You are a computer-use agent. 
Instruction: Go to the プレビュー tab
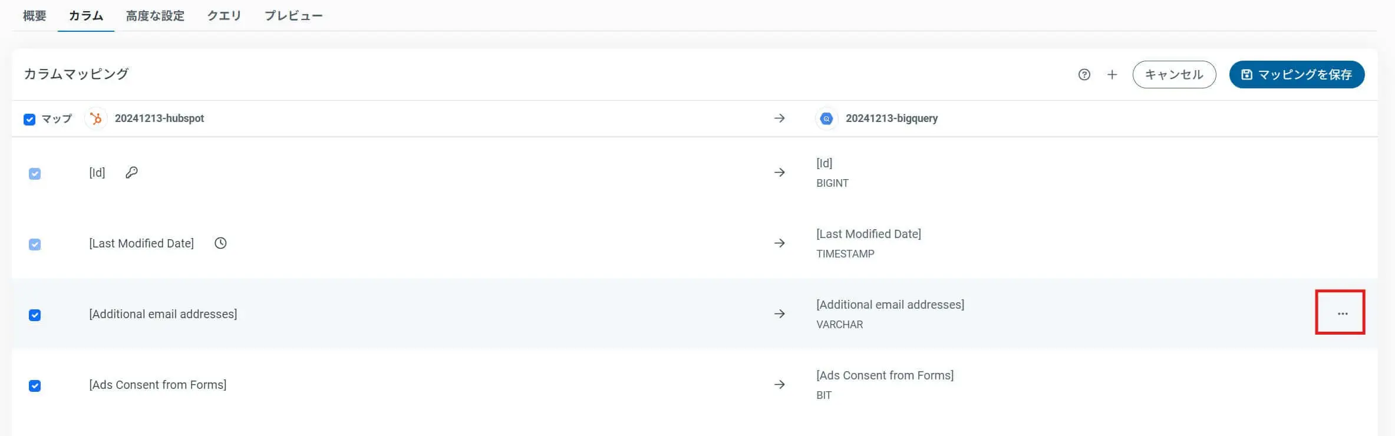point(293,16)
